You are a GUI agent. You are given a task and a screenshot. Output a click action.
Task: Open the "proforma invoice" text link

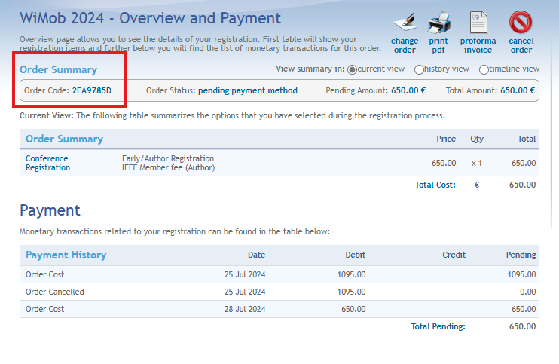pyautogui.click(x=478, y=45)
